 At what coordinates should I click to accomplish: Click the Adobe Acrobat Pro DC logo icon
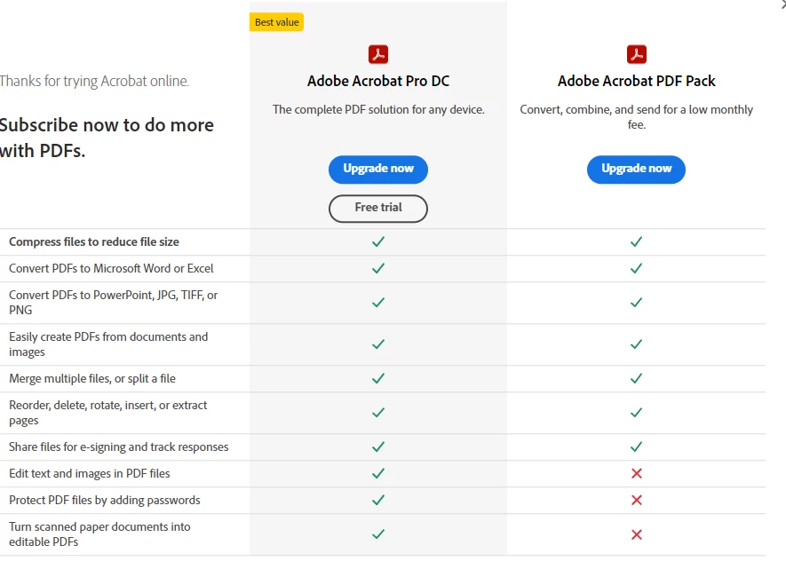click(378, 54)
